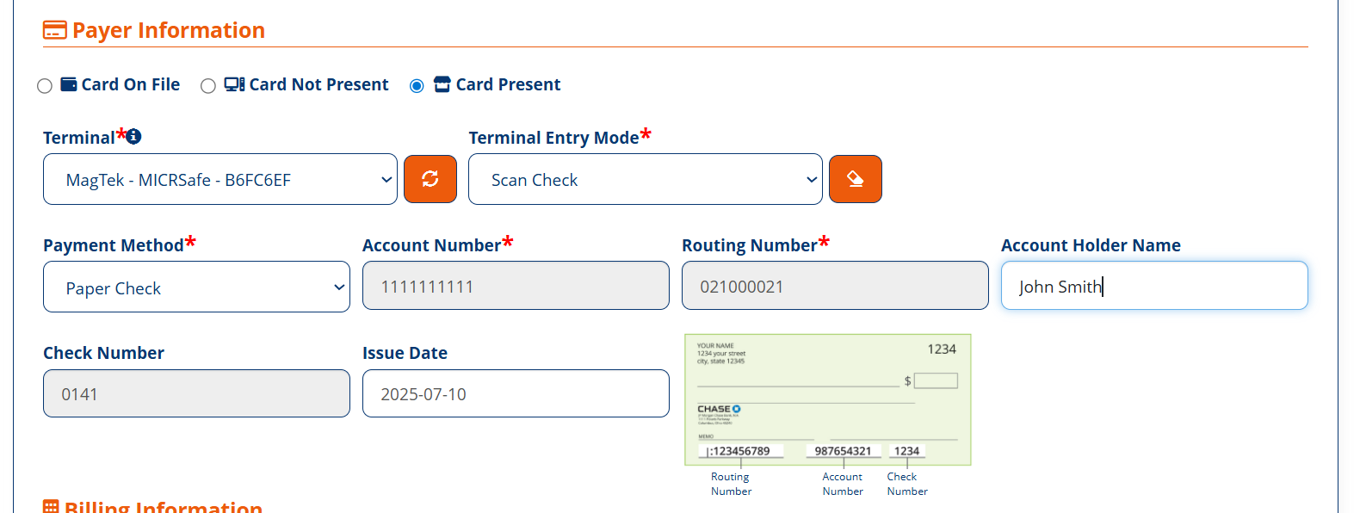Click the Account Holder Name field

tap(1154, 286)
